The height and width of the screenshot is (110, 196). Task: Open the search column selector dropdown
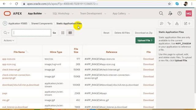click(6, 33)
